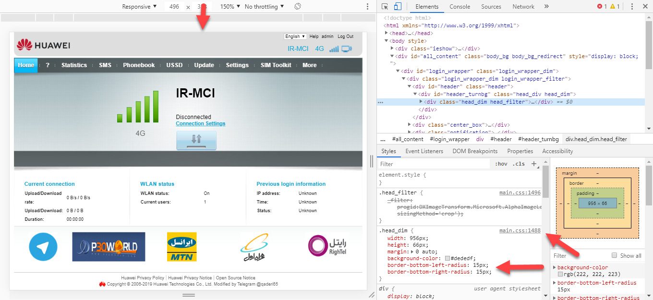653x300 pixels.
Task: Click the Log Out link
Action: point(345,36)
